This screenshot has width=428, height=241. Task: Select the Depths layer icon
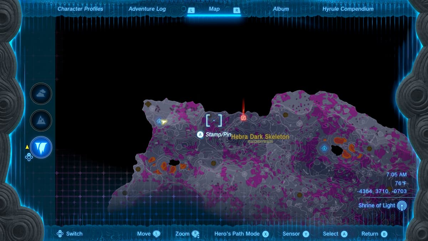(41, 147)
